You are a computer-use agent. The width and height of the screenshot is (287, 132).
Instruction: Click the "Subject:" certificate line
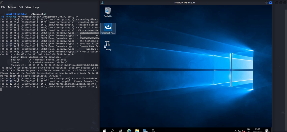click(39, 60)
